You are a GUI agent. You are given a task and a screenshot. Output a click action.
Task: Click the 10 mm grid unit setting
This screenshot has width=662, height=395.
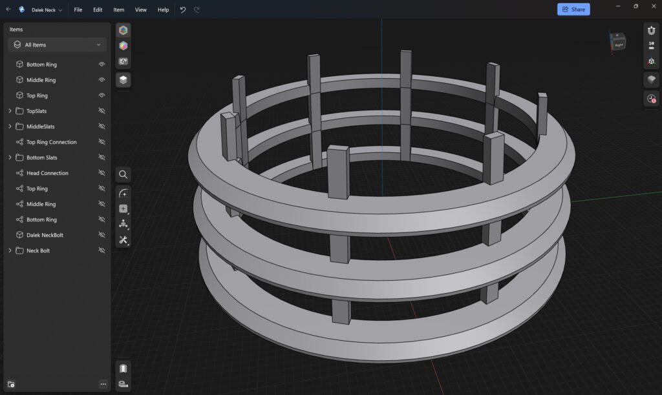651,45
